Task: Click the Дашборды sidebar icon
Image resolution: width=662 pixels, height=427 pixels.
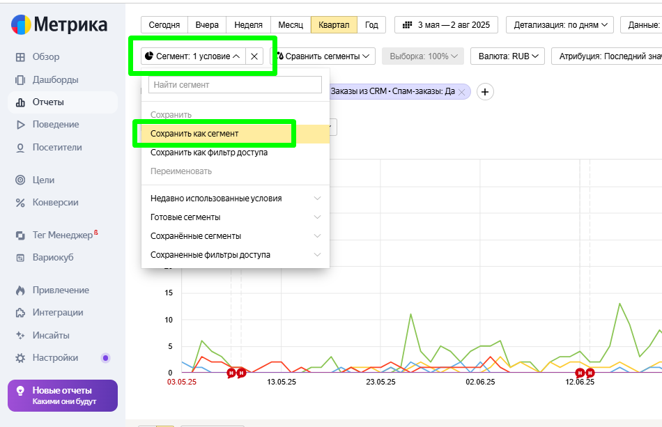Action: (x=20, y=80)
